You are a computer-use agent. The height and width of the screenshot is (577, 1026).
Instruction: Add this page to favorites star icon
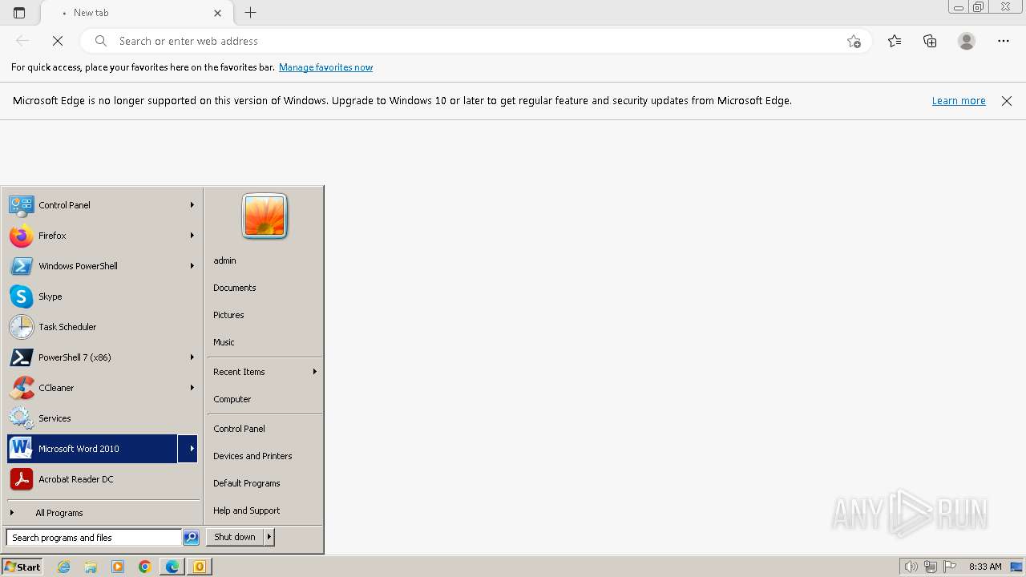[854, 41]
